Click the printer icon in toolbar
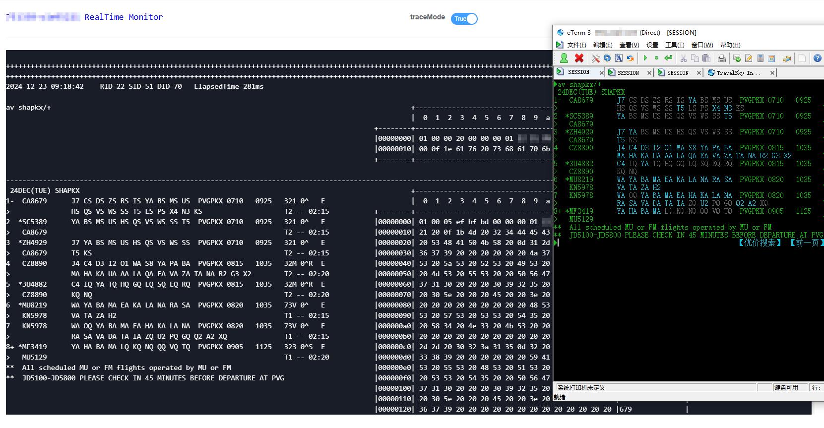The width and height of the screenshot is (824, 428). pos(722,59)
